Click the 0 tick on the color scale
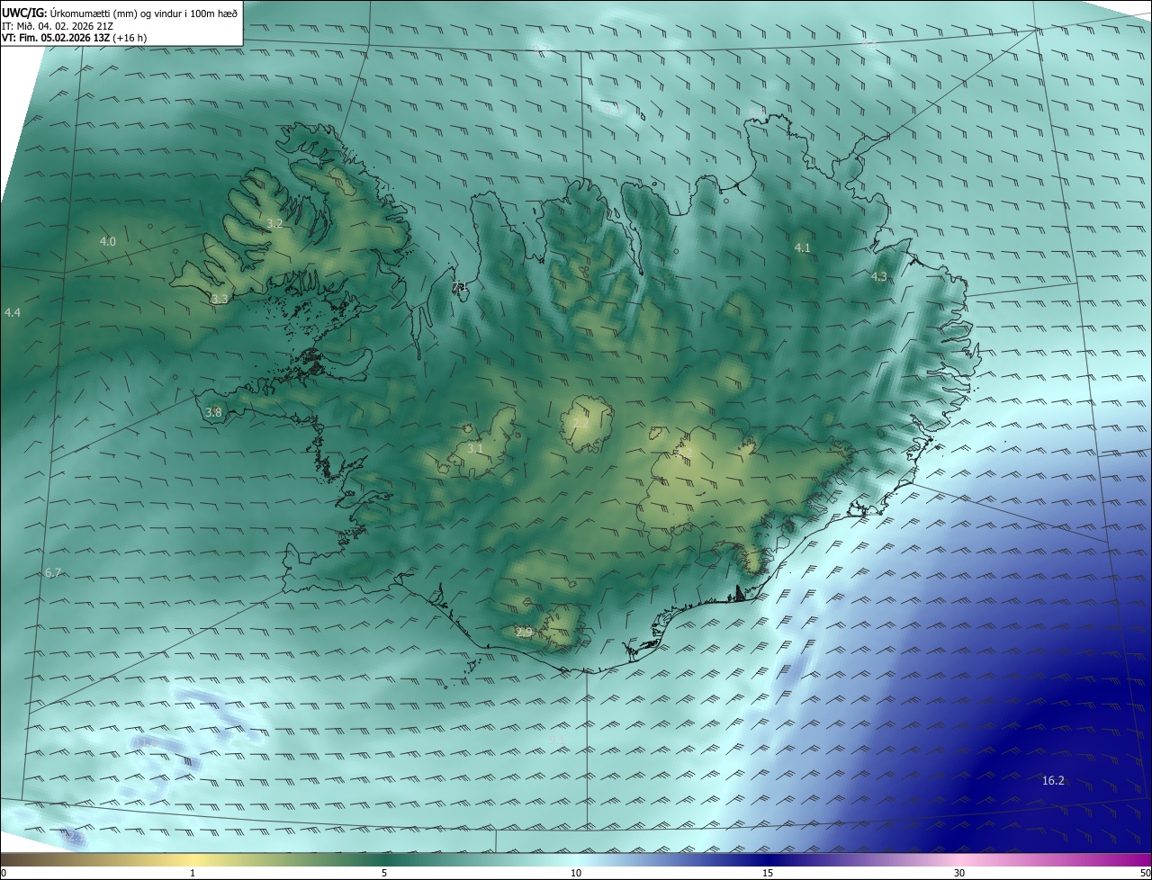Screen dimensions: 1152x880 pos(4,873)
